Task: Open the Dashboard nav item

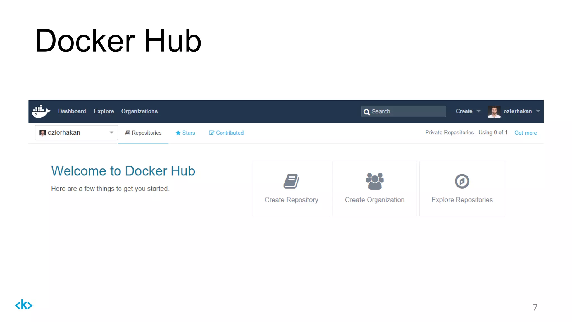Action: pos(72,111)
